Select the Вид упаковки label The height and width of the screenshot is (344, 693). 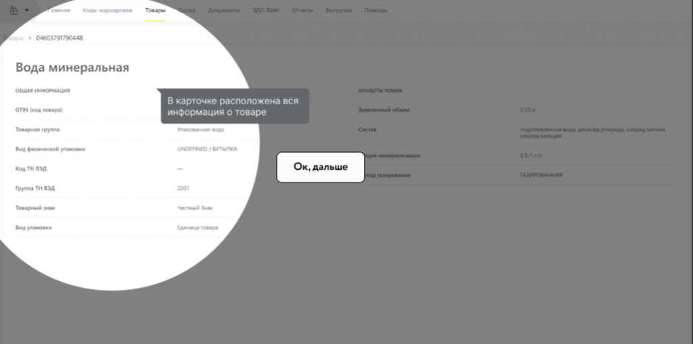click(x=34, y=228)
